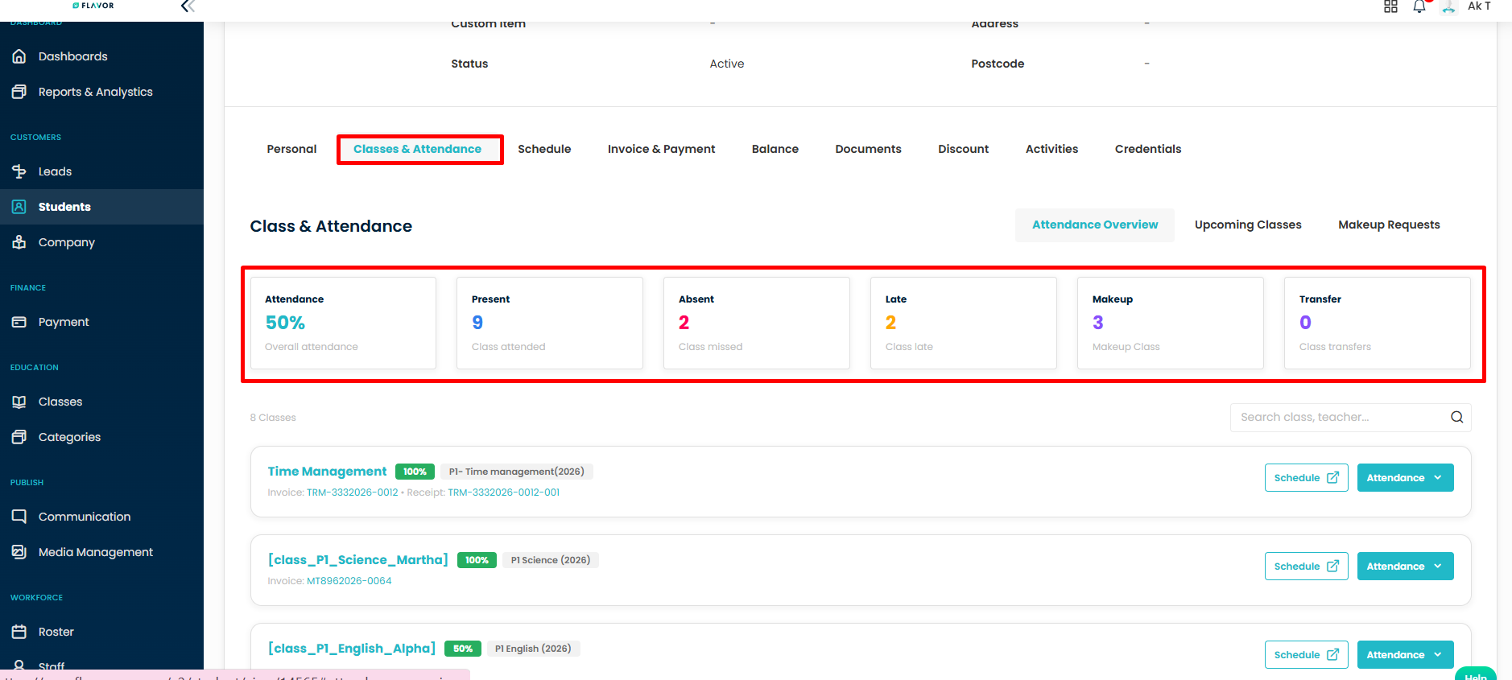This screenshot has height=680, width=1512.
Task: Open the Time Management class link
Action: coord(327,472)
